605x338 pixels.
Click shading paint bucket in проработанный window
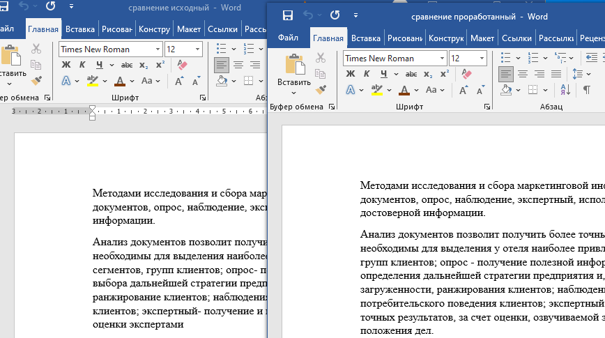pos(506,90)
